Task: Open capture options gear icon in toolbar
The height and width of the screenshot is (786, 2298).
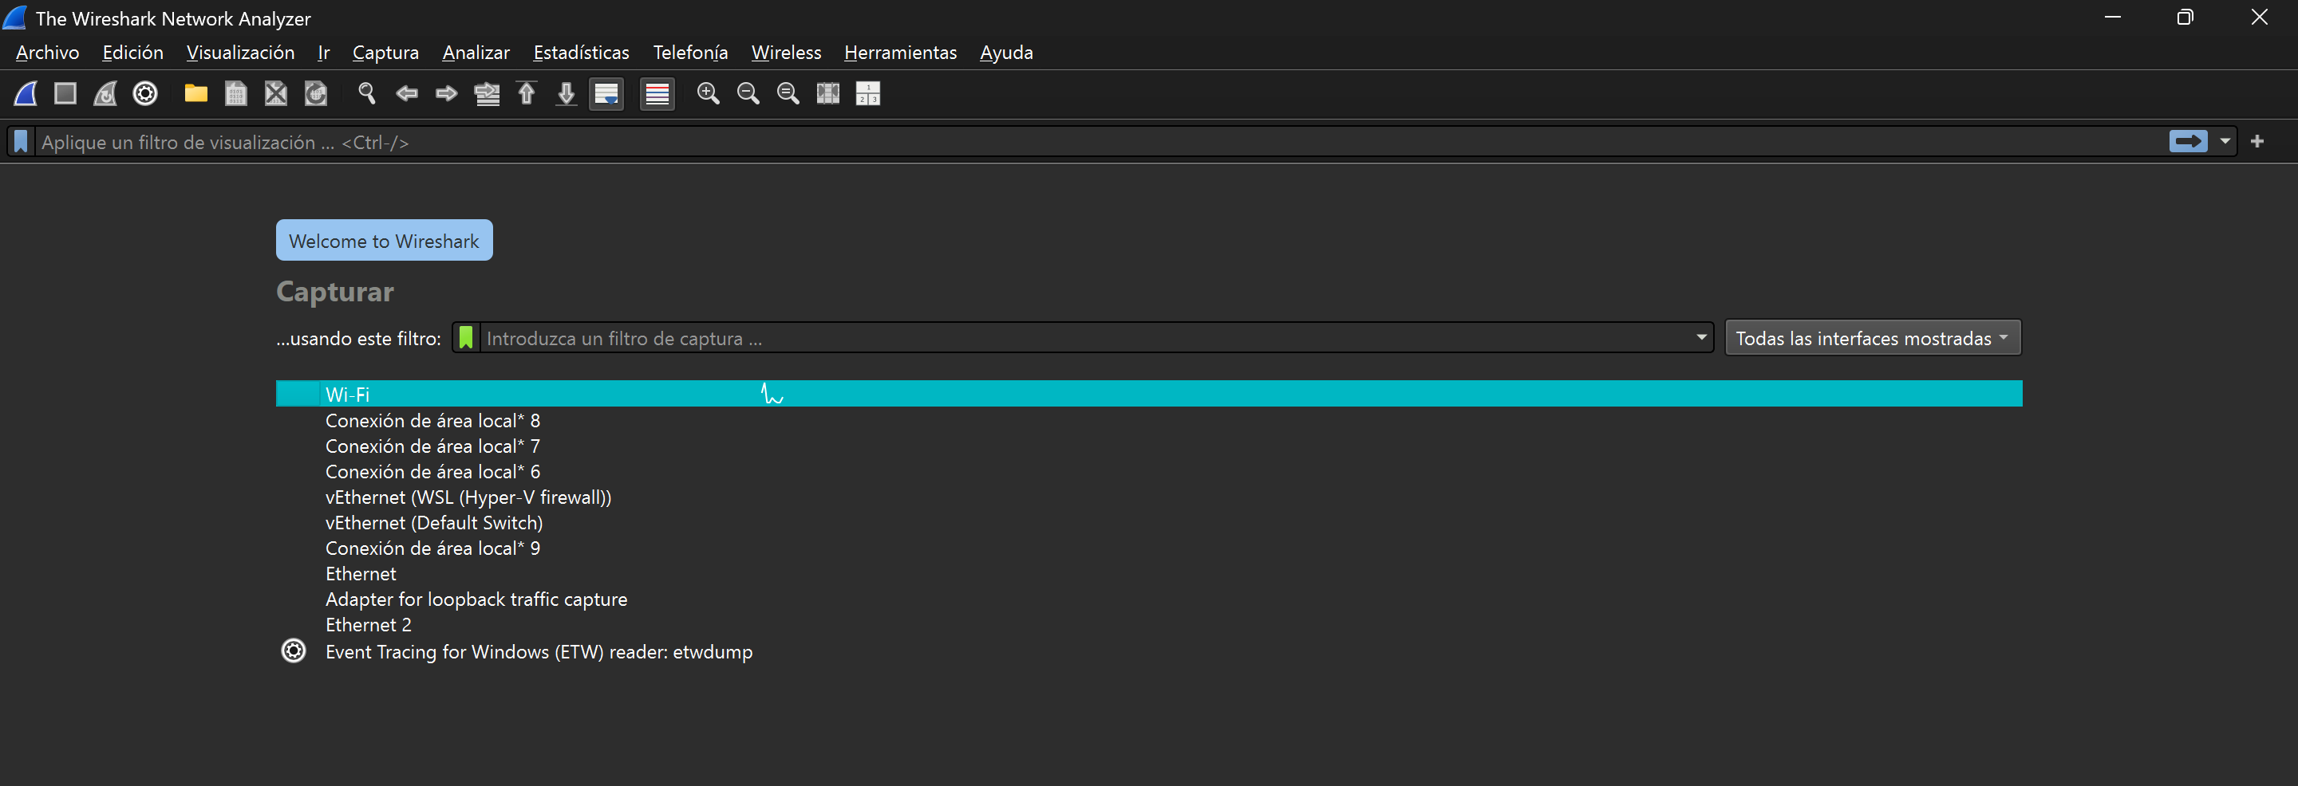Action: (145, 93)
